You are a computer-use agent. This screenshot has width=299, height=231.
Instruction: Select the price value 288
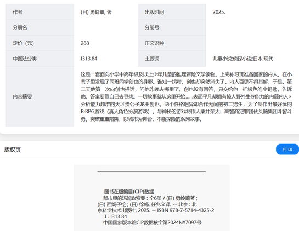click(x=85, y=43)
